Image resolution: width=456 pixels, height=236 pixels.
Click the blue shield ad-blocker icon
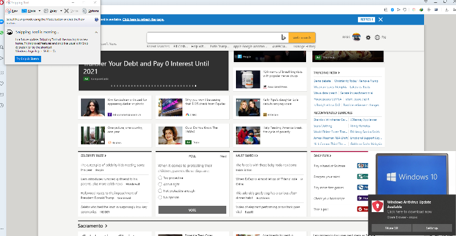(392, 10)
